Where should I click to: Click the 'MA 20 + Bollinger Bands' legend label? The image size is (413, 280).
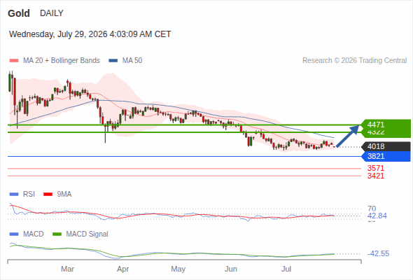click(62, 61)
